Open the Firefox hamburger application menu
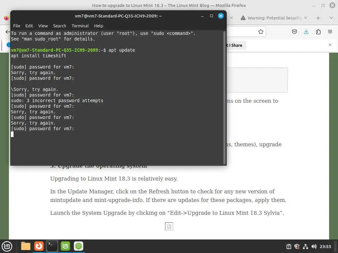The width and height of the screenshot is (338, 253). [x=330, y=32]
